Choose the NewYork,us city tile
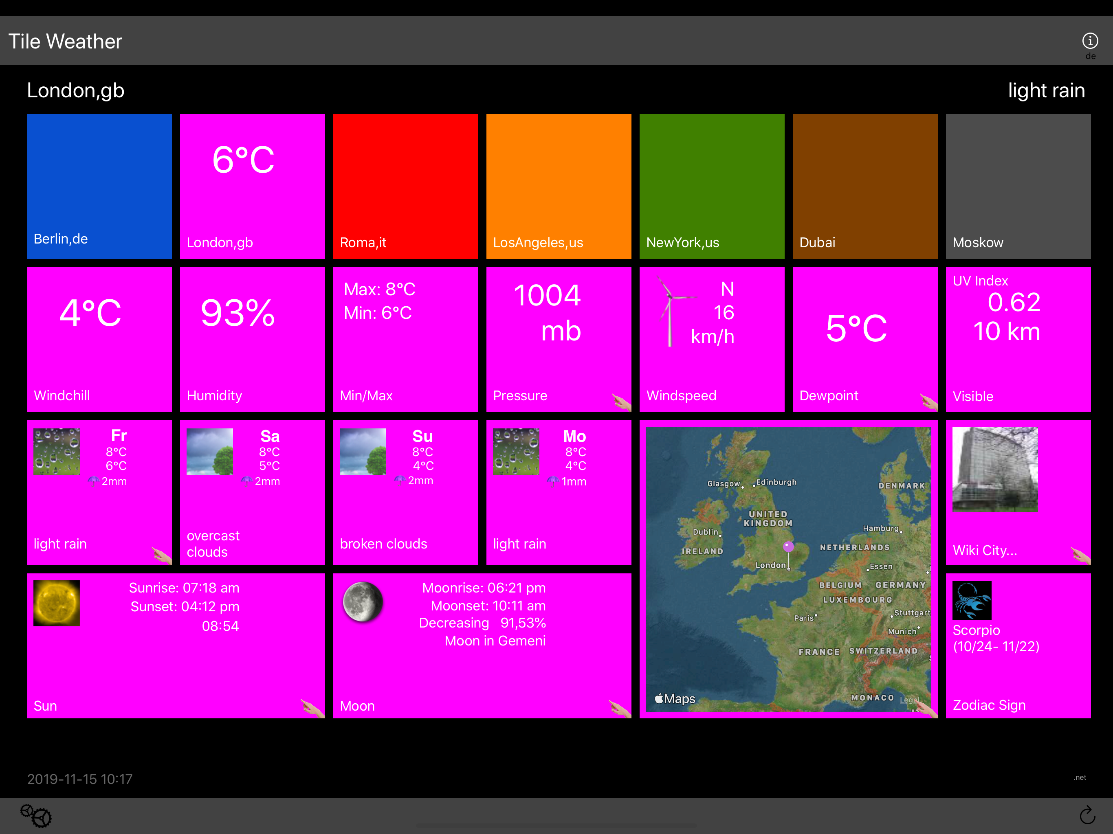The height and width of the screenshot is (834, 1113). 711,186
